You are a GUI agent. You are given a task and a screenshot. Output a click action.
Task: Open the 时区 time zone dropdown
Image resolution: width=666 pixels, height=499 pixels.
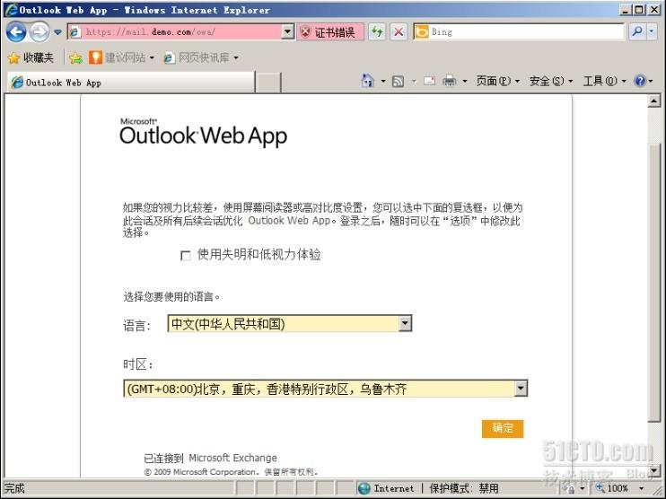point(325,389)
